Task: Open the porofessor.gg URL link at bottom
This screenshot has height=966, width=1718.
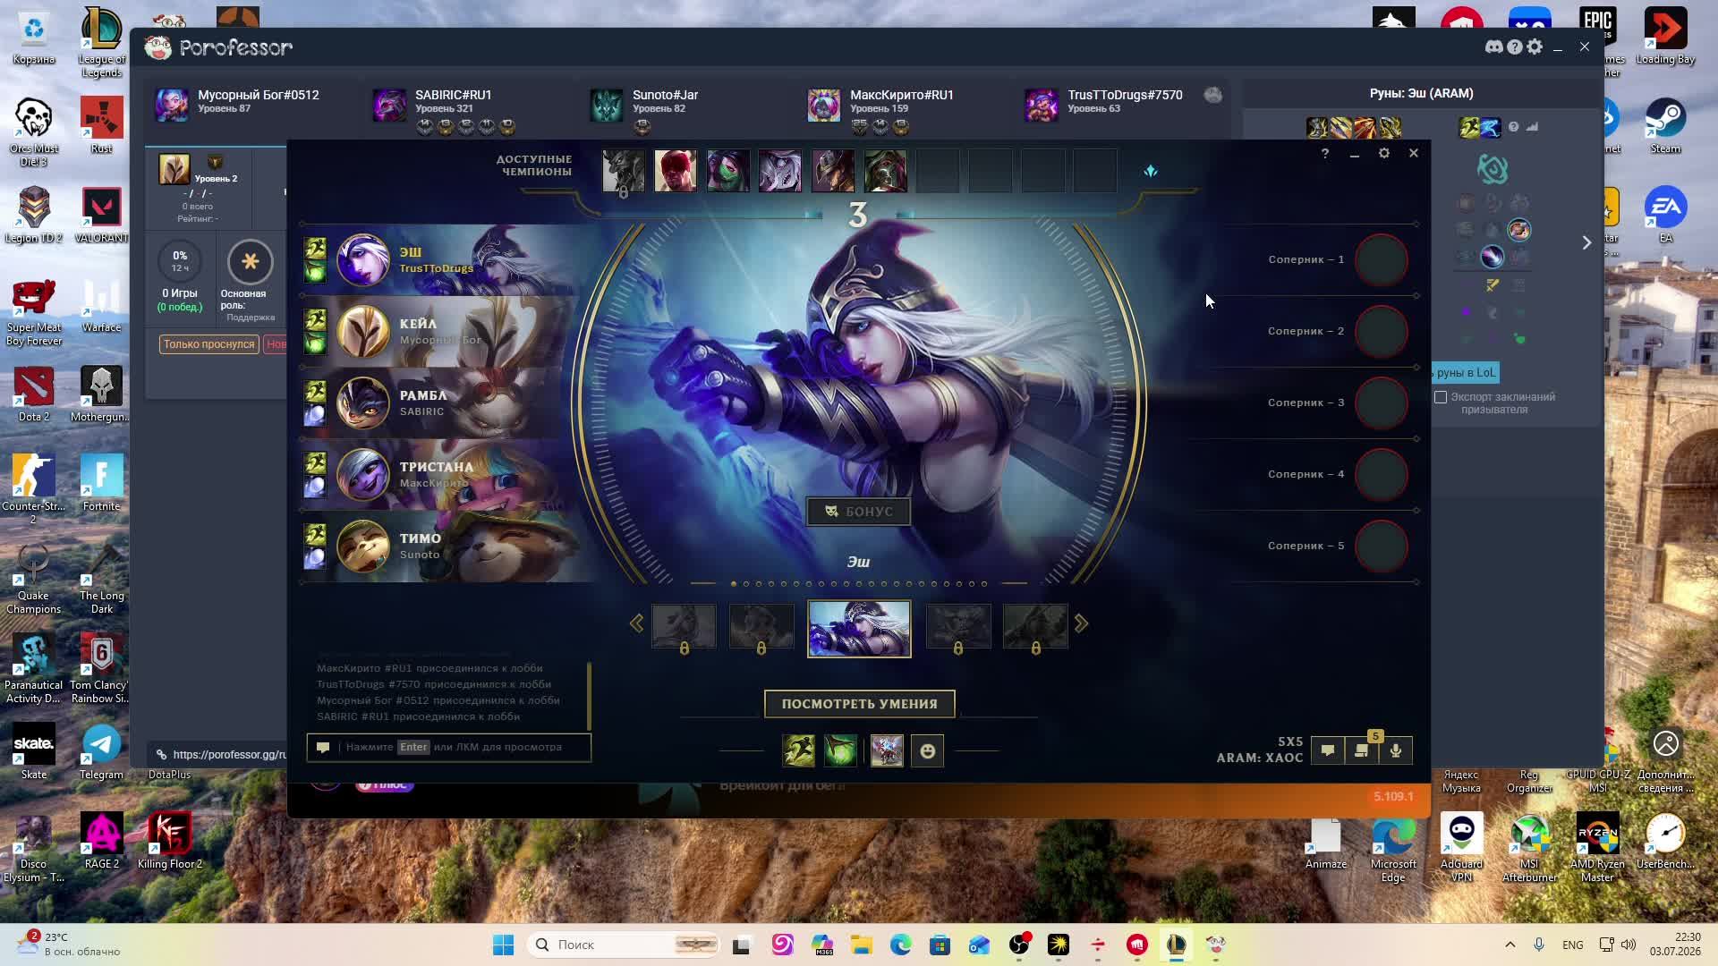Action: click(230, 755)
